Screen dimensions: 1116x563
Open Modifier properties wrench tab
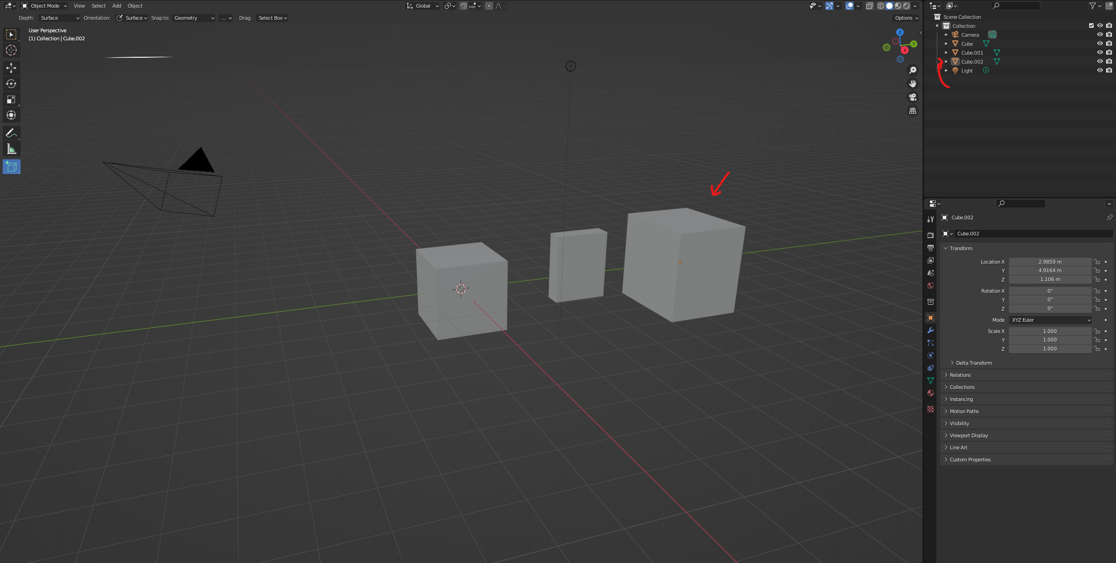931,330
